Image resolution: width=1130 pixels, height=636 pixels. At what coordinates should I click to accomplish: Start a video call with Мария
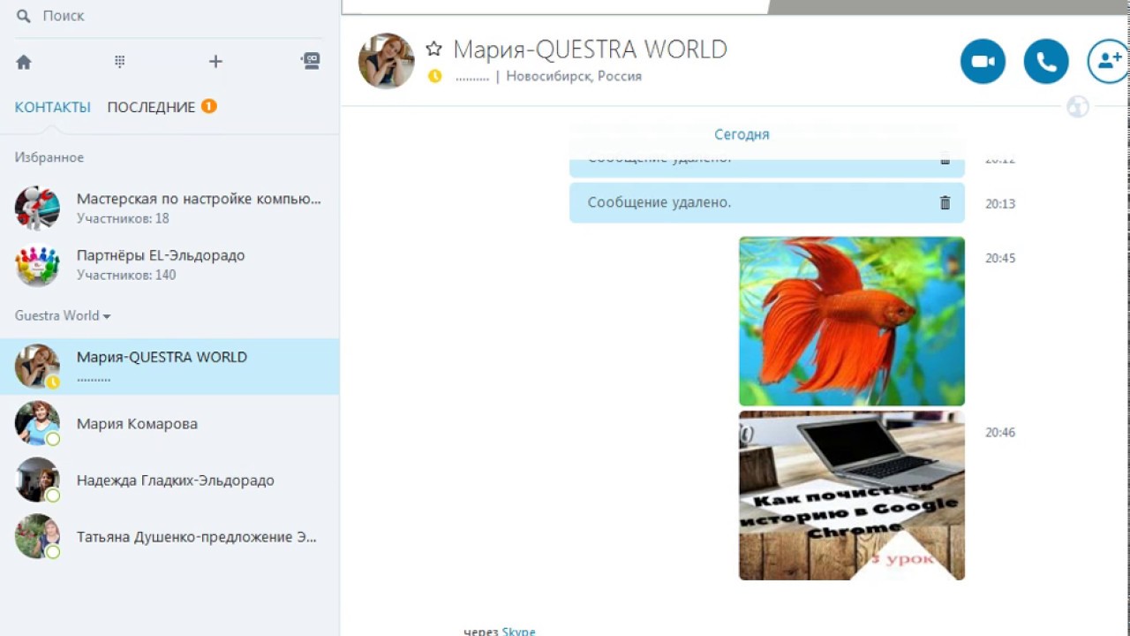coord(983,61)
